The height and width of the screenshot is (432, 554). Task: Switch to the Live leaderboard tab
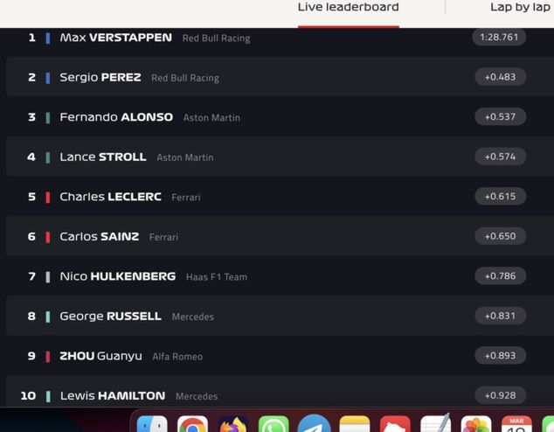(x=349, y=7)
